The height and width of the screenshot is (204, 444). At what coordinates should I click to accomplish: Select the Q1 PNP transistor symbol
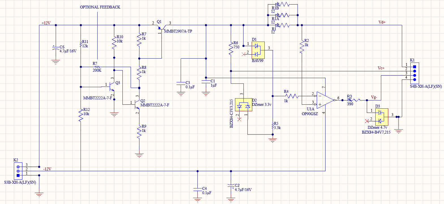[162, 27]
